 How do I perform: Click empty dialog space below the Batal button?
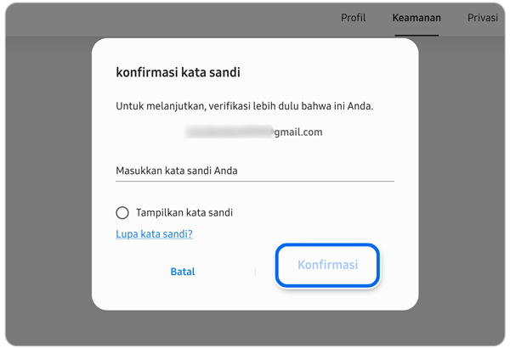click(183, 295)
